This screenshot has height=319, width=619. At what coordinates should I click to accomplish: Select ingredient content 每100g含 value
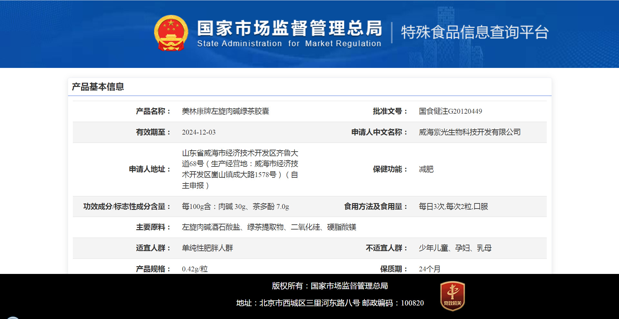(x=235, y=207)
